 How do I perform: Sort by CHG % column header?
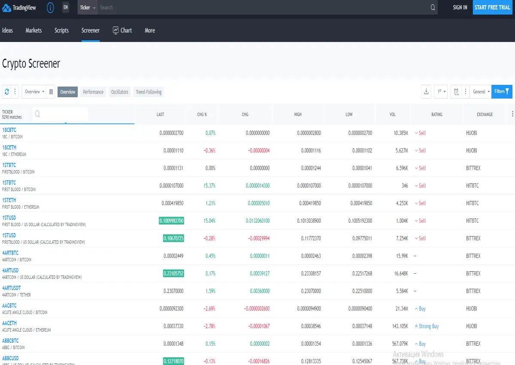202,114
